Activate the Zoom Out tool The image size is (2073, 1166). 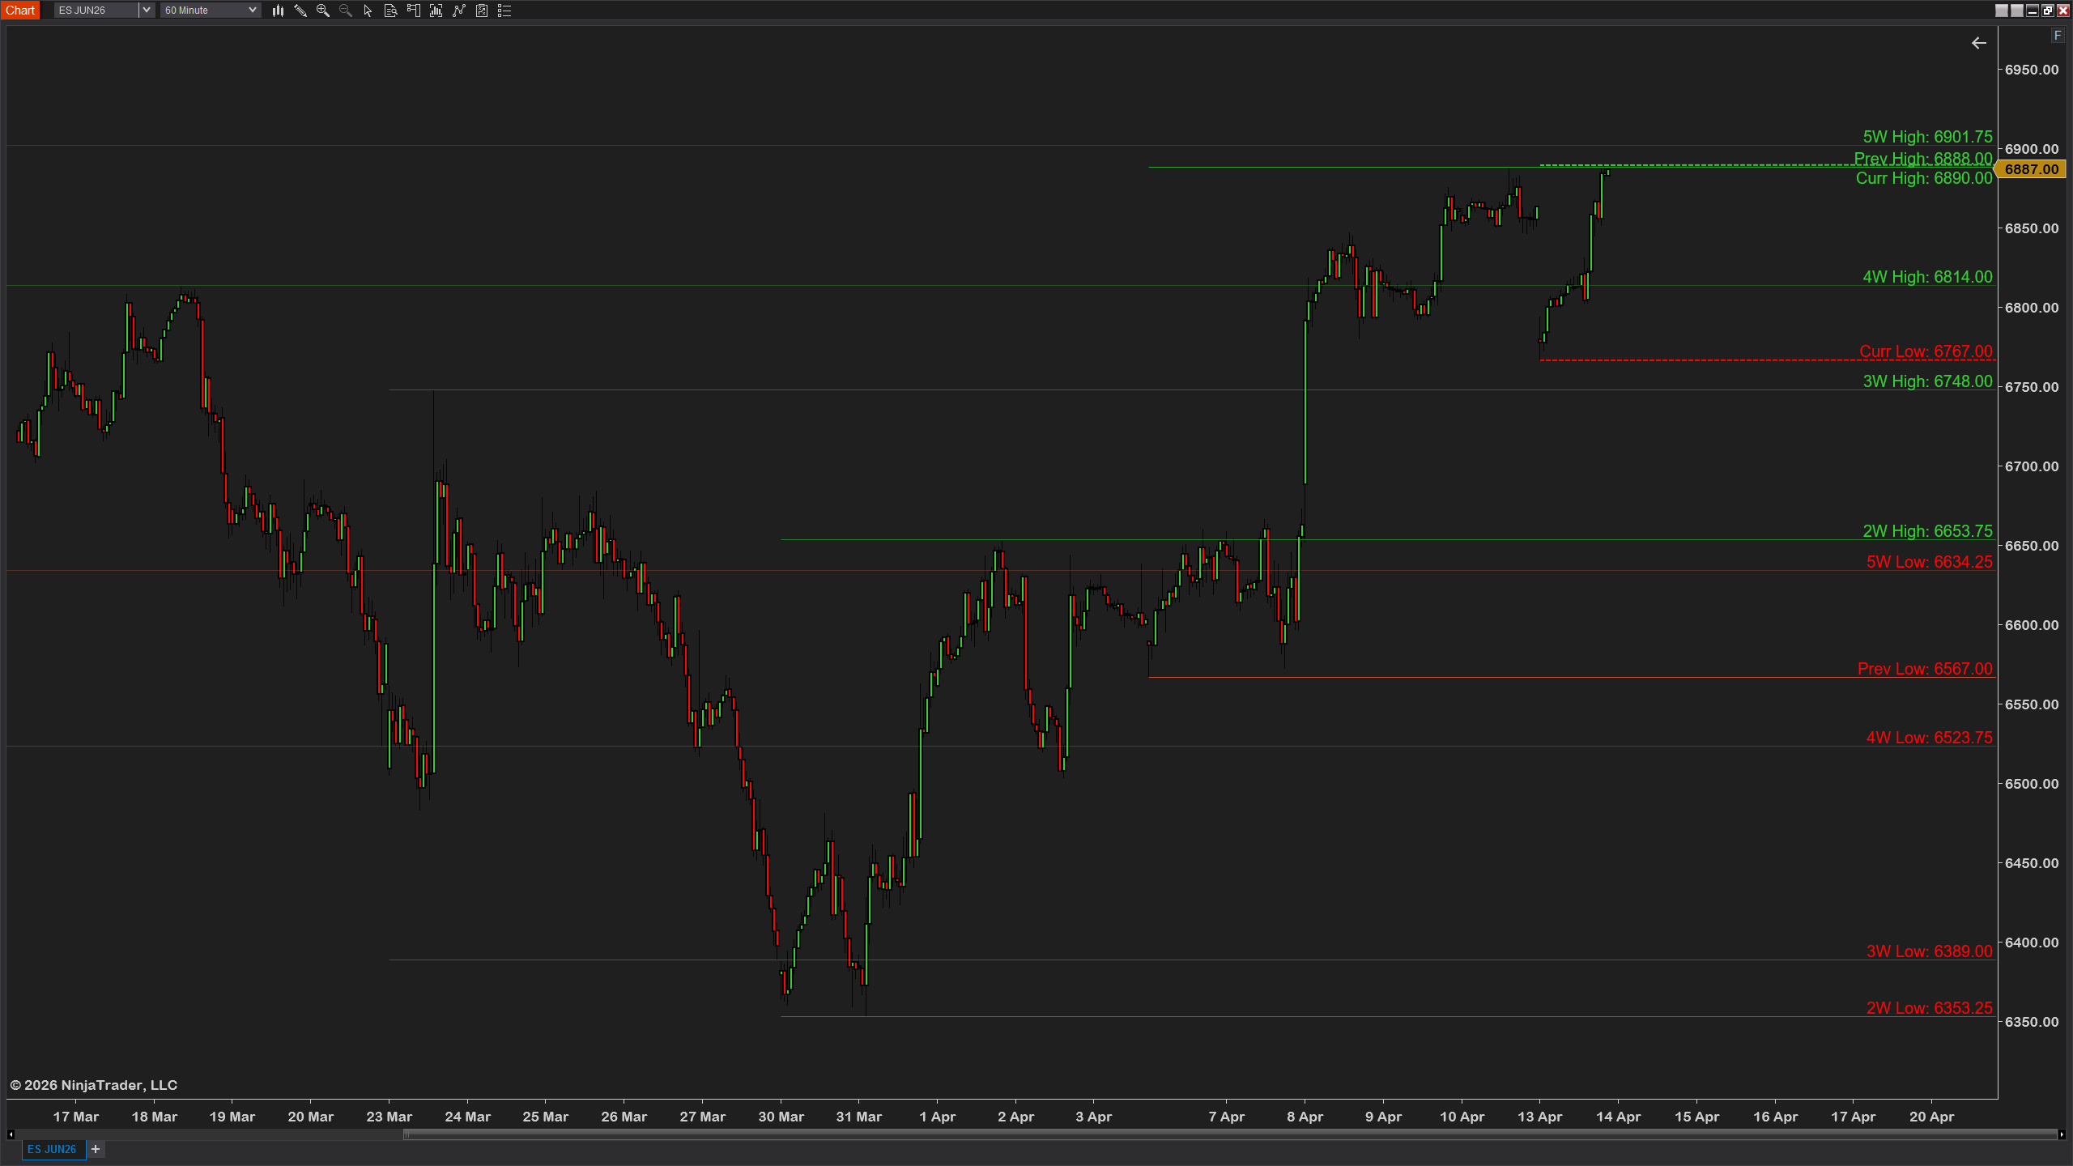pyautogui.click(x=345, y=11)
